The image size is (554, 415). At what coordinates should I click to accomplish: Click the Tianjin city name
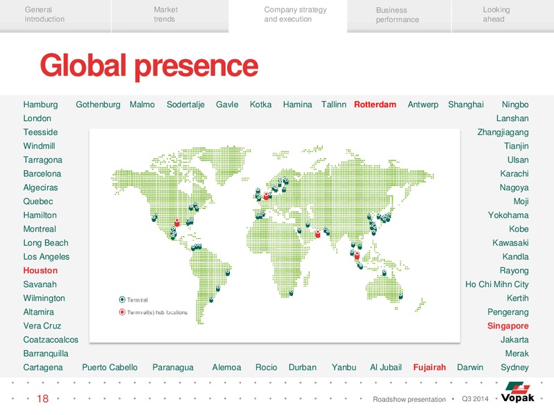516,146
